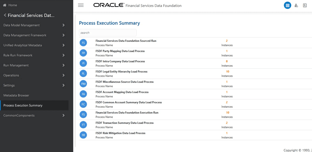Expand Run Management chevron

point(63,65)
